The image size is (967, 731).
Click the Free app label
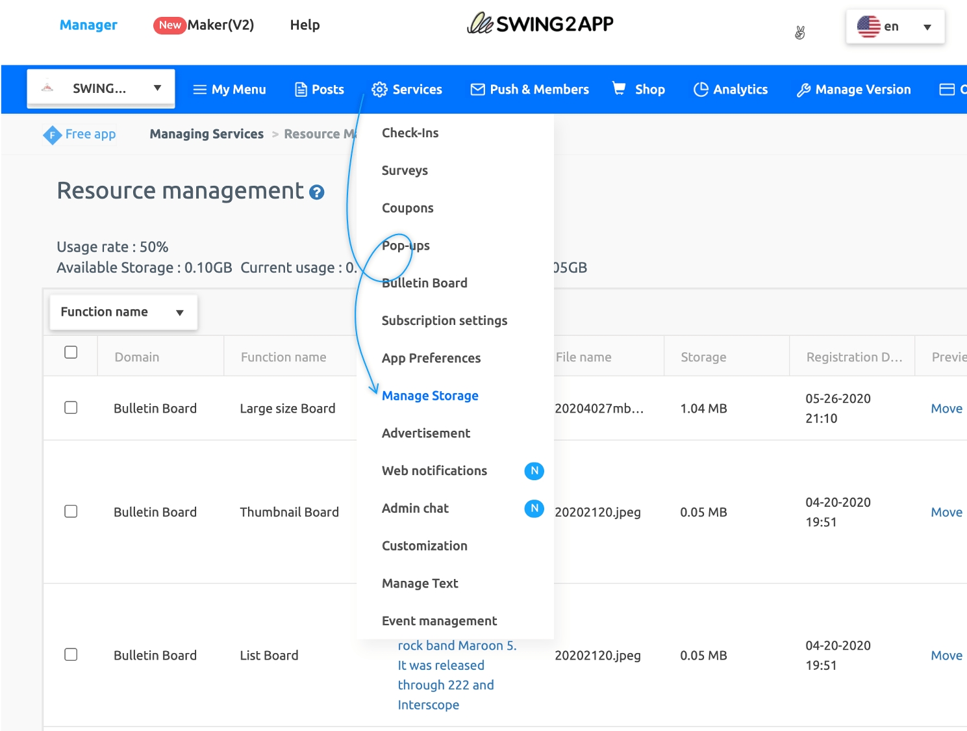click(x=90, y=135)
